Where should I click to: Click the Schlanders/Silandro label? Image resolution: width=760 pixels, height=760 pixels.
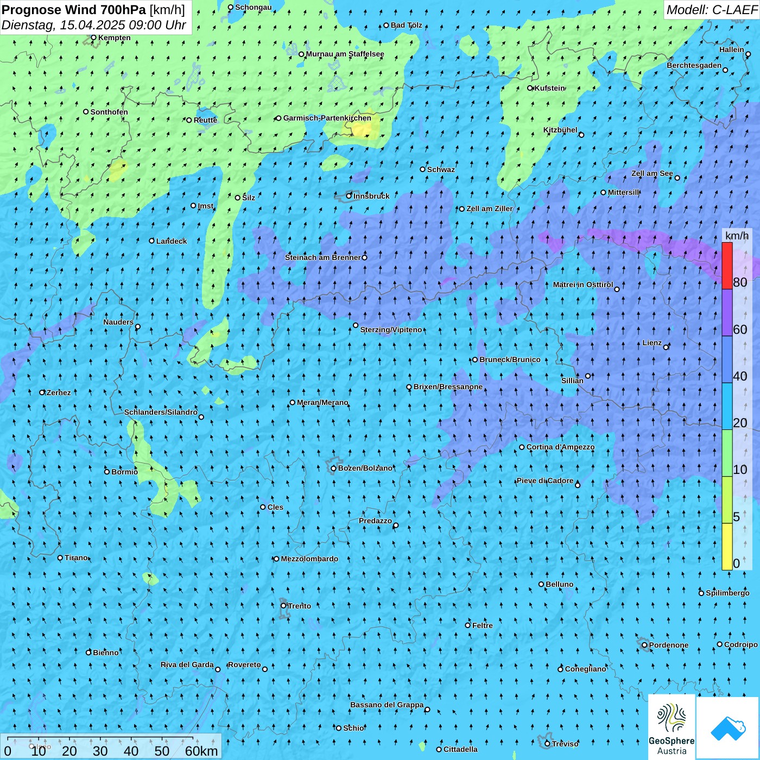tap(161, 412)
